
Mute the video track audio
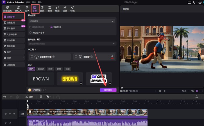[14, 114]
